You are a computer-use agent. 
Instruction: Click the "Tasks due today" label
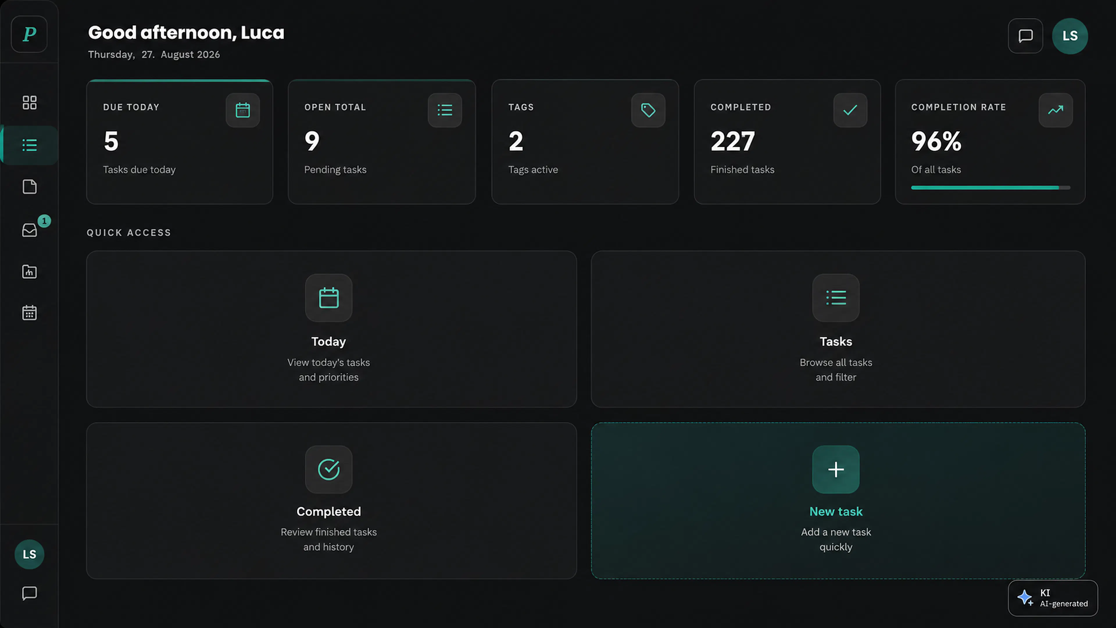139,170
